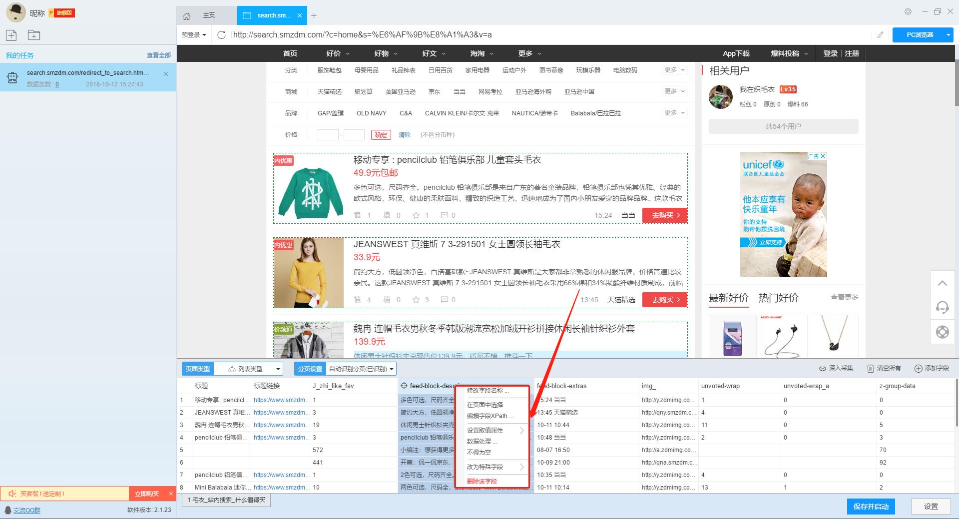This screenshot has width=959, height=519.
Task: Click 保存并启动 button
Action: pos(871,507)
